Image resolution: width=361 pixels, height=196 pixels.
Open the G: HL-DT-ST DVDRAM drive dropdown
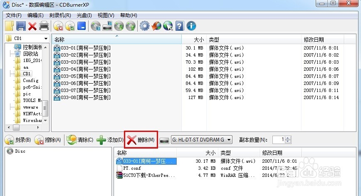[x=201, y=140]
